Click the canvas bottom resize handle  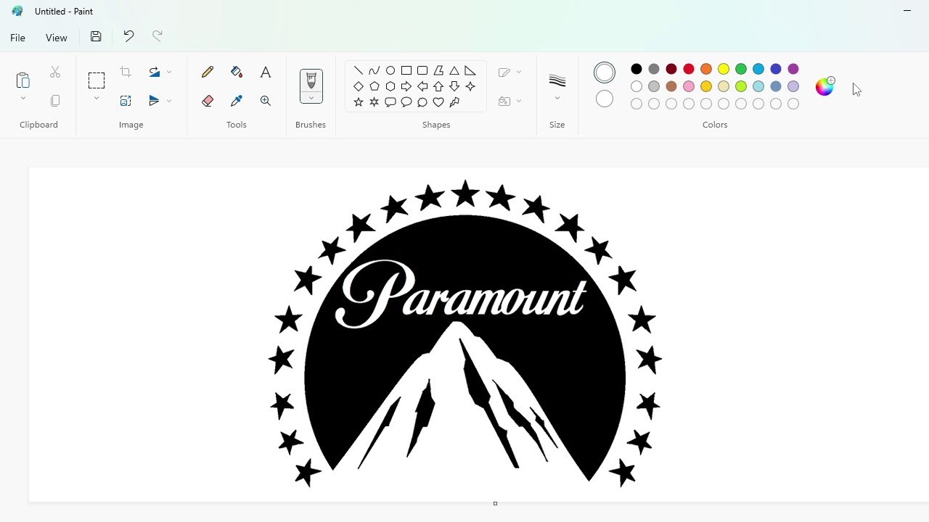(495, 503)
